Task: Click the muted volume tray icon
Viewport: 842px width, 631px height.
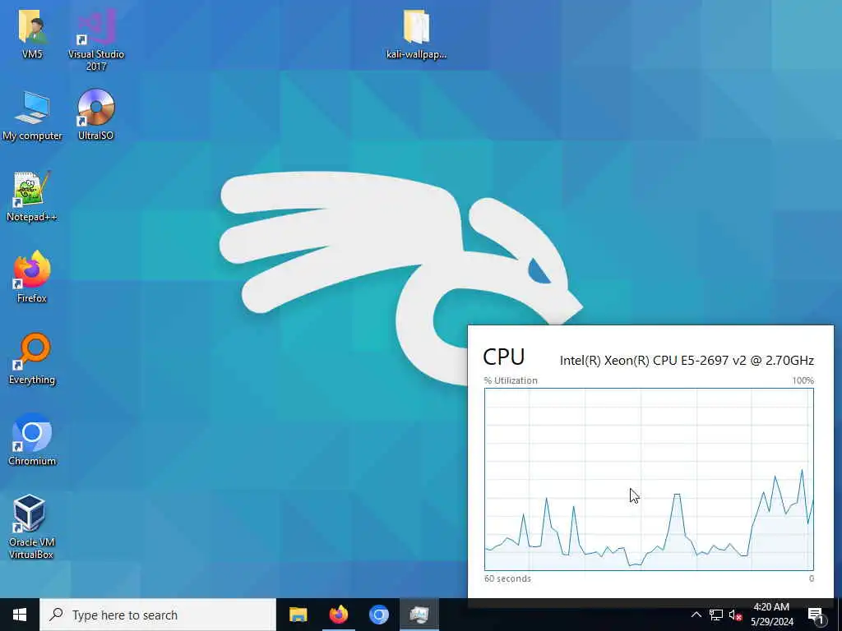Action: 735,615
